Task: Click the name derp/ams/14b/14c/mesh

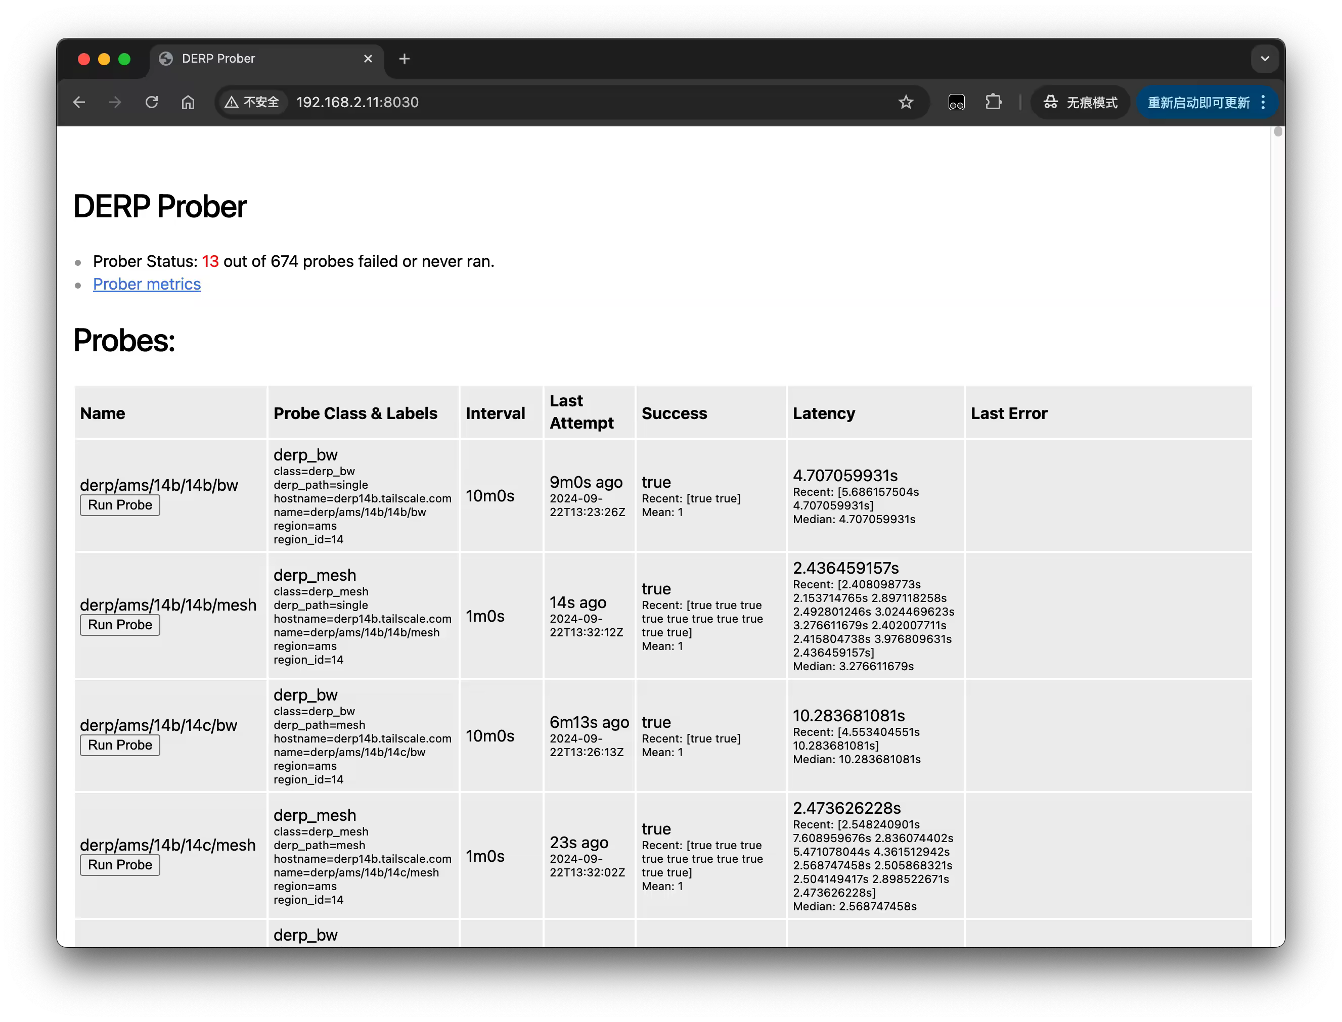Action: point(167,845)
